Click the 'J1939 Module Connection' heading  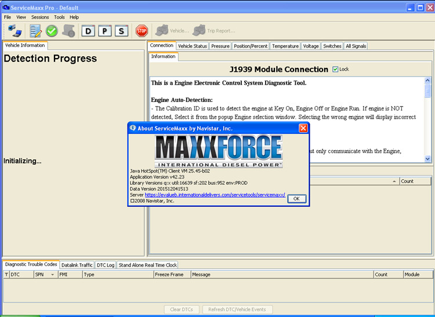pyautogui.click(x=279, y=70)
